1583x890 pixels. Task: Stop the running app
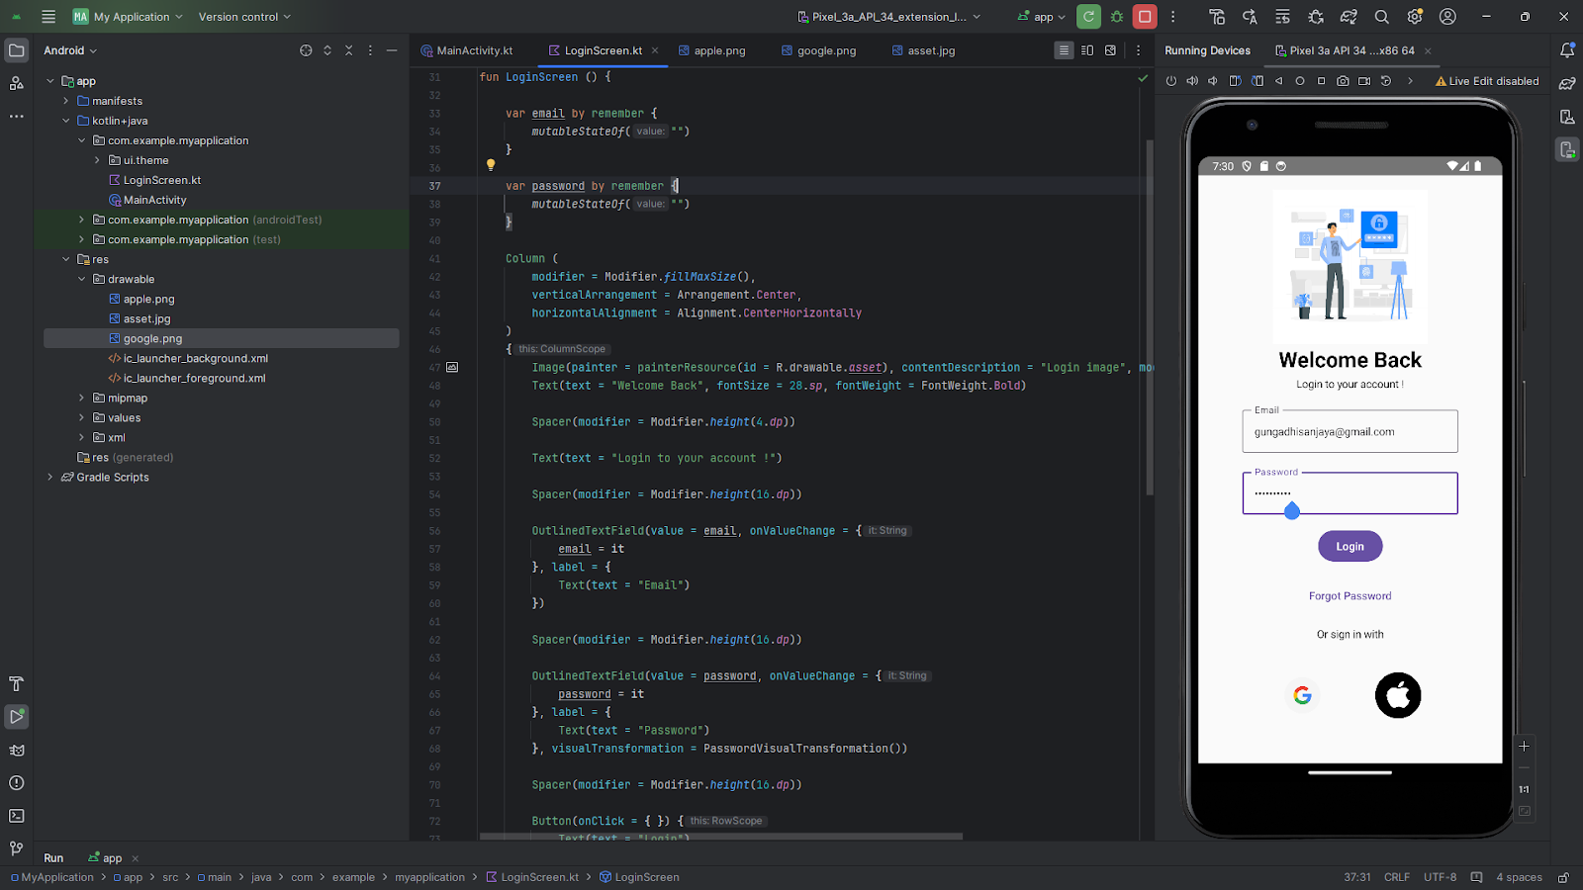pos(1145,17)
